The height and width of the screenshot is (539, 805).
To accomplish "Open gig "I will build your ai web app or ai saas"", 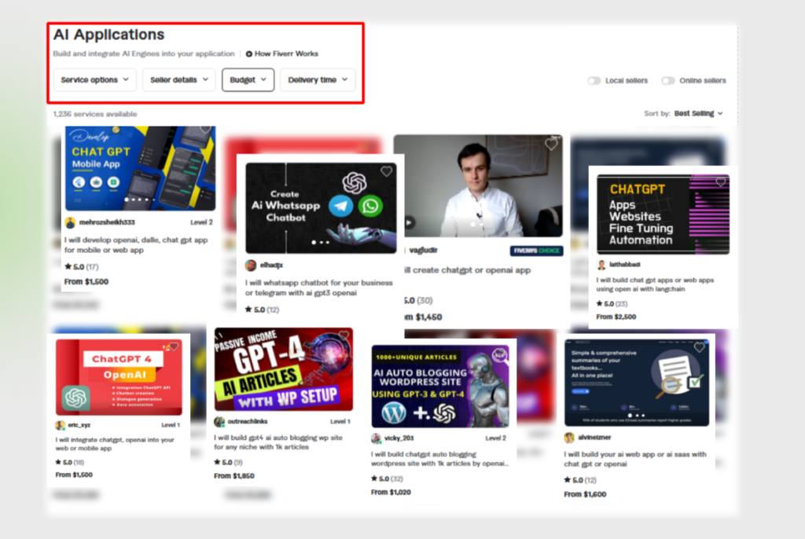I will coord(635,459).
